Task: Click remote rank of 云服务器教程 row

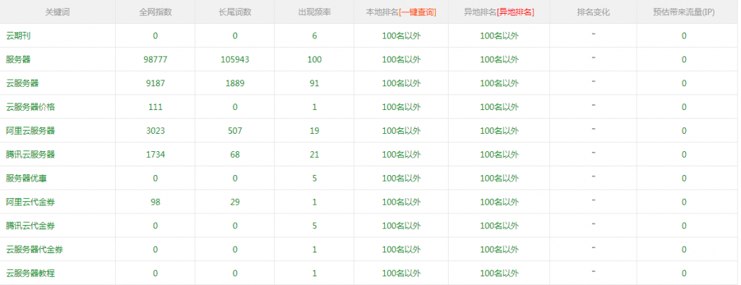Action: pyautogui.click(x=499, y=273)
